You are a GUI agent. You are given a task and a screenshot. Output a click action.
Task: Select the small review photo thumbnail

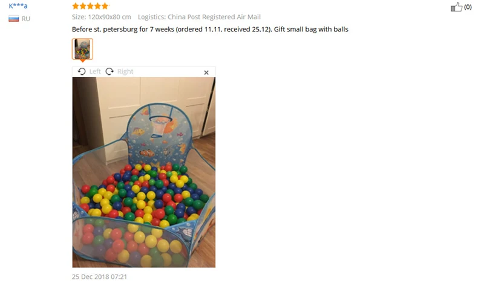pos(82,49)
